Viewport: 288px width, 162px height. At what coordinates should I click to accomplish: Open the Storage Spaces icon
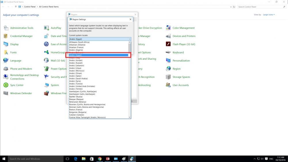point(168,77)
